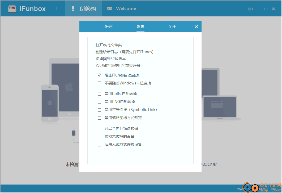Toggle 禁用缩略图标方式预览 checkbox
This screenshot has height=193, width=282.
(x=100, y=118)
